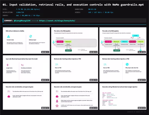Open the 00:00:13 RAG without defense thumbnail
Screen dimensions: 149x115
tap(26, 40)
